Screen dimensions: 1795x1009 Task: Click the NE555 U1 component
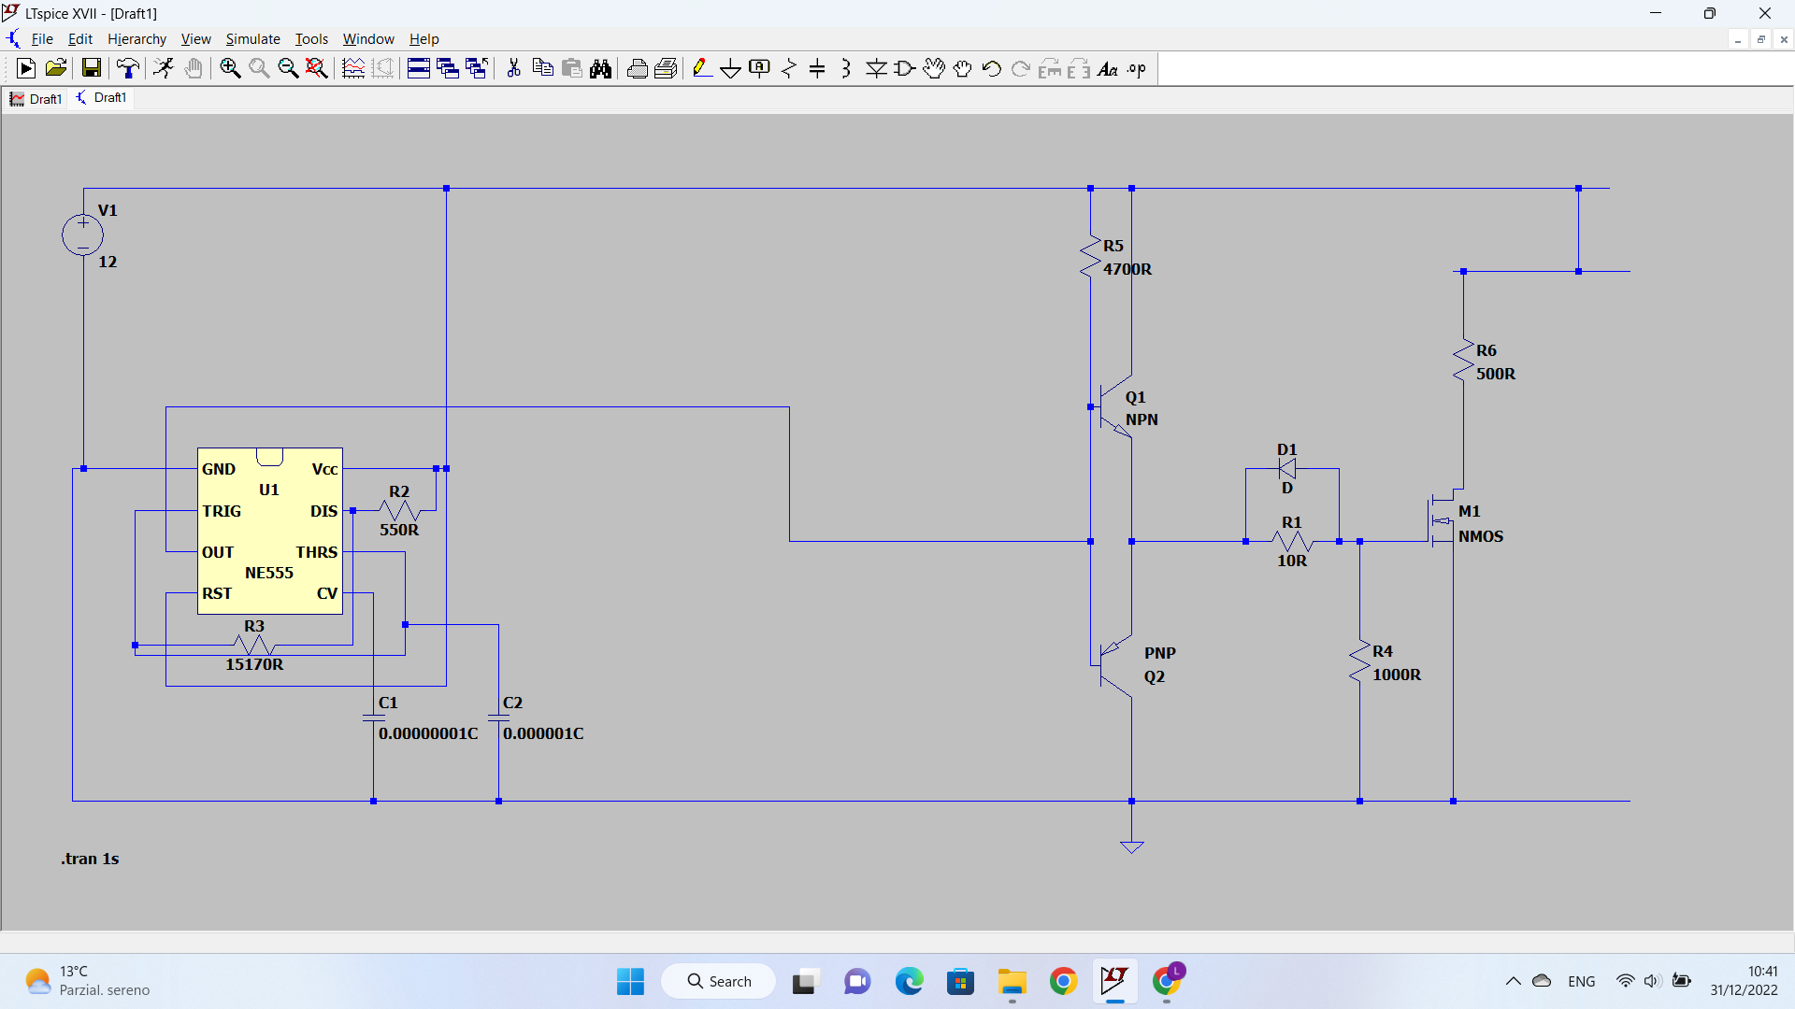[269, 531]
